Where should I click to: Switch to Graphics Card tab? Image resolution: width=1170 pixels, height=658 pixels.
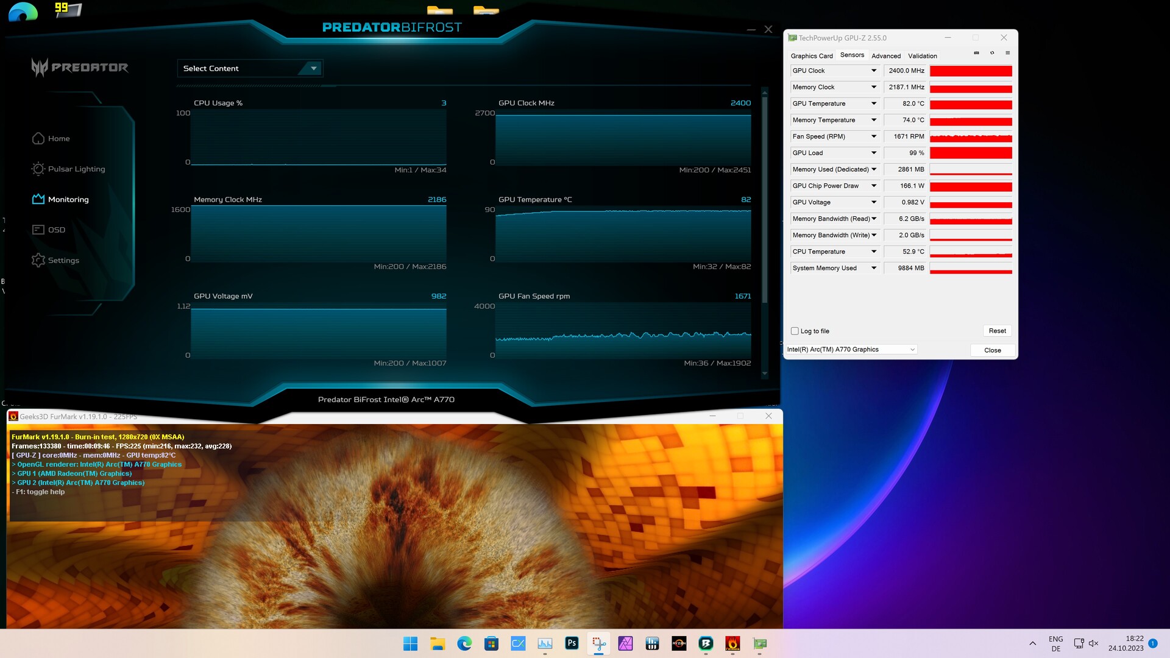point(811,55)
